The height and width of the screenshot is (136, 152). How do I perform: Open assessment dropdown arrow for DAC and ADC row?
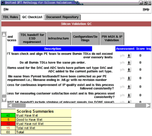click(x=129, y=70)
